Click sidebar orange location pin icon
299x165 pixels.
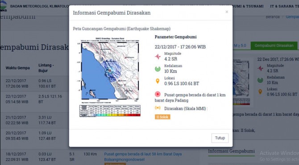click(x=260, y=92)
